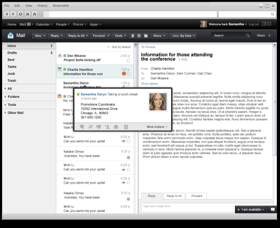
Task: Send email via contact card envelope icon
Action: pos(116,127)
